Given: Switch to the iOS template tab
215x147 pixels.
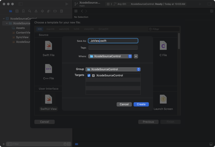Looking at the screenshot, I should tap(39, 29).
